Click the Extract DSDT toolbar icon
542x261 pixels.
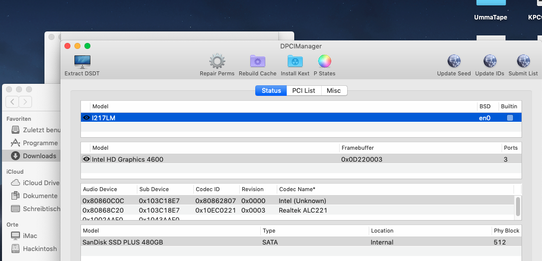coord(82,62)
